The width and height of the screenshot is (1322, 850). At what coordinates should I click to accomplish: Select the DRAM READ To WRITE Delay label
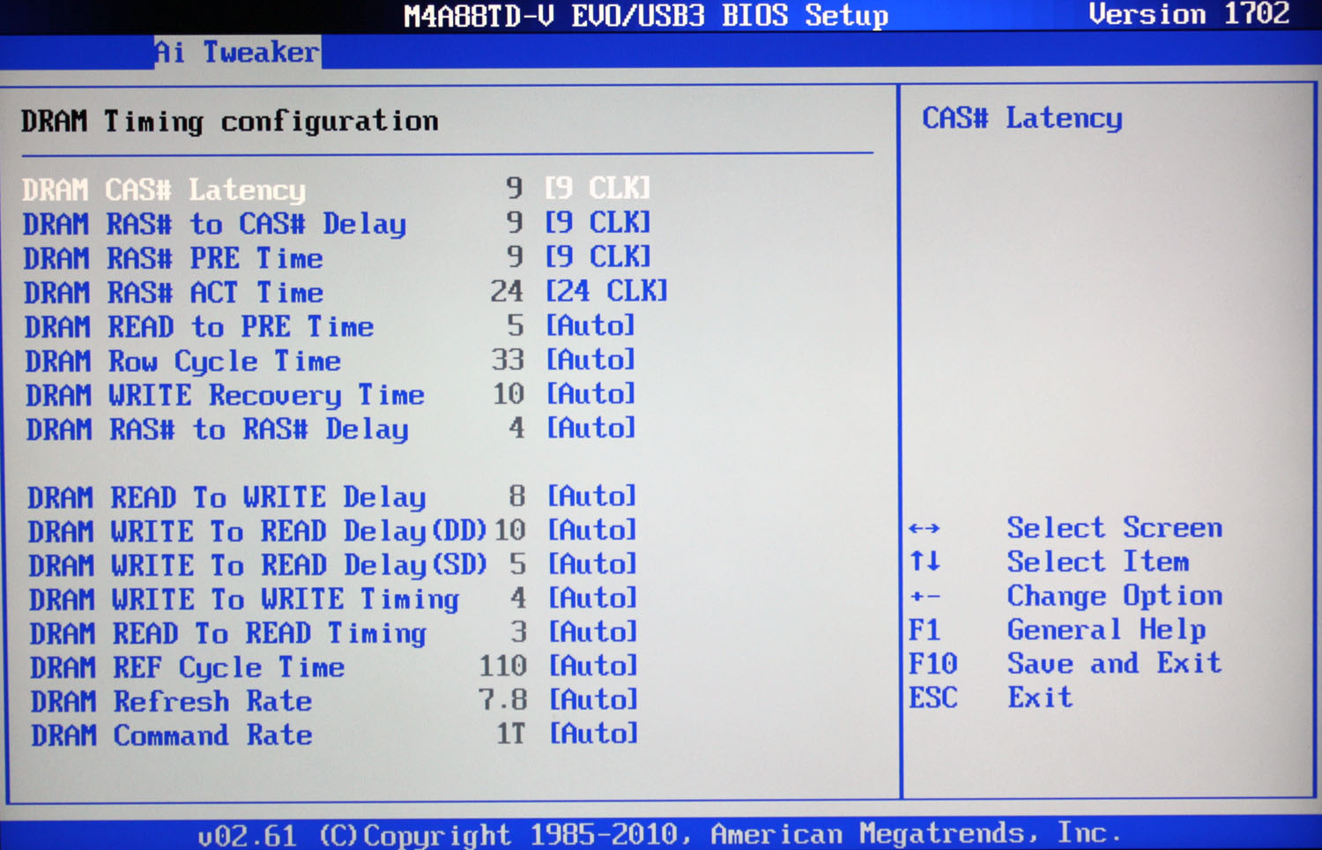coord(227,497)
